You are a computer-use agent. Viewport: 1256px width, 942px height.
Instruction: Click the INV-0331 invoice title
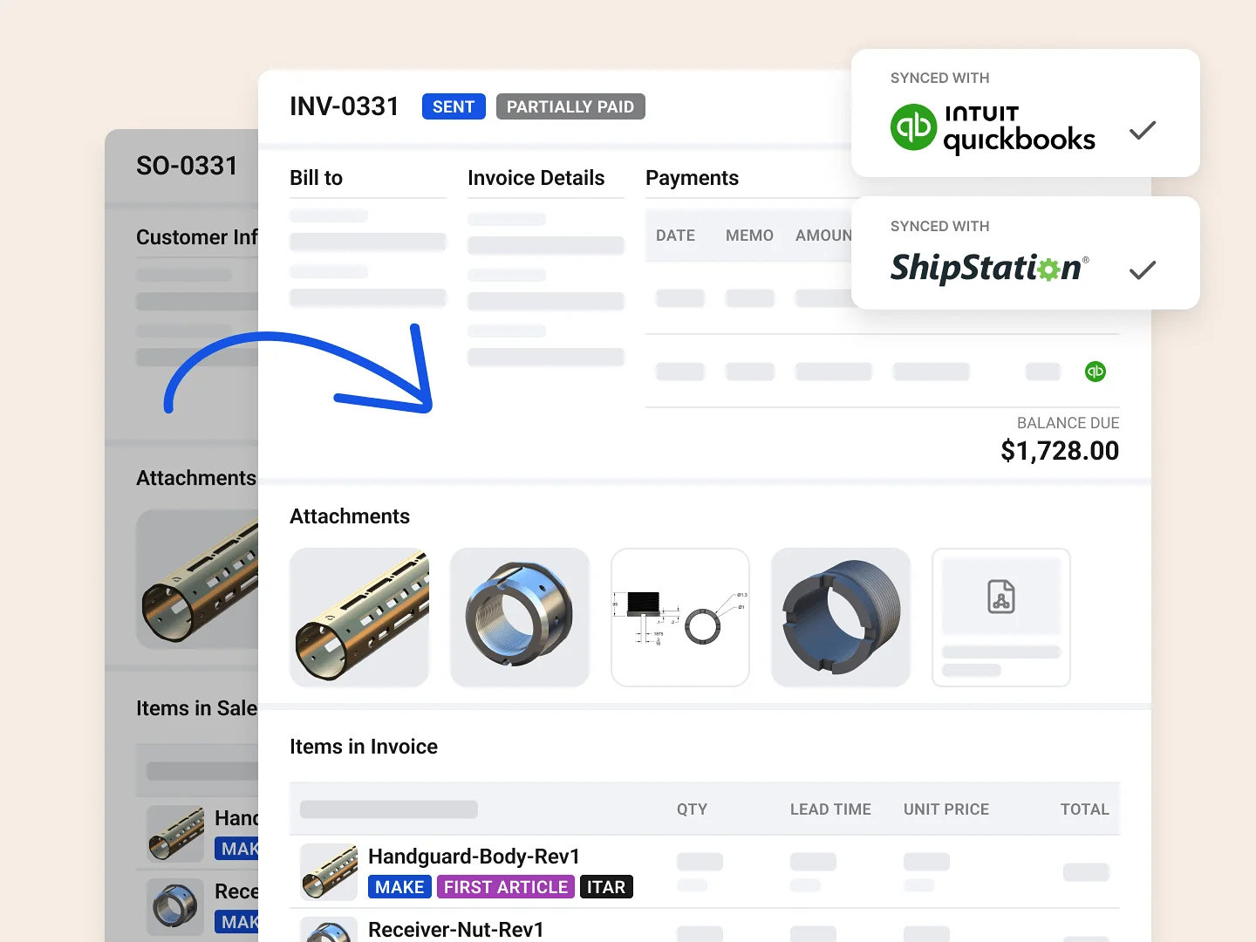tap(345, 106)
